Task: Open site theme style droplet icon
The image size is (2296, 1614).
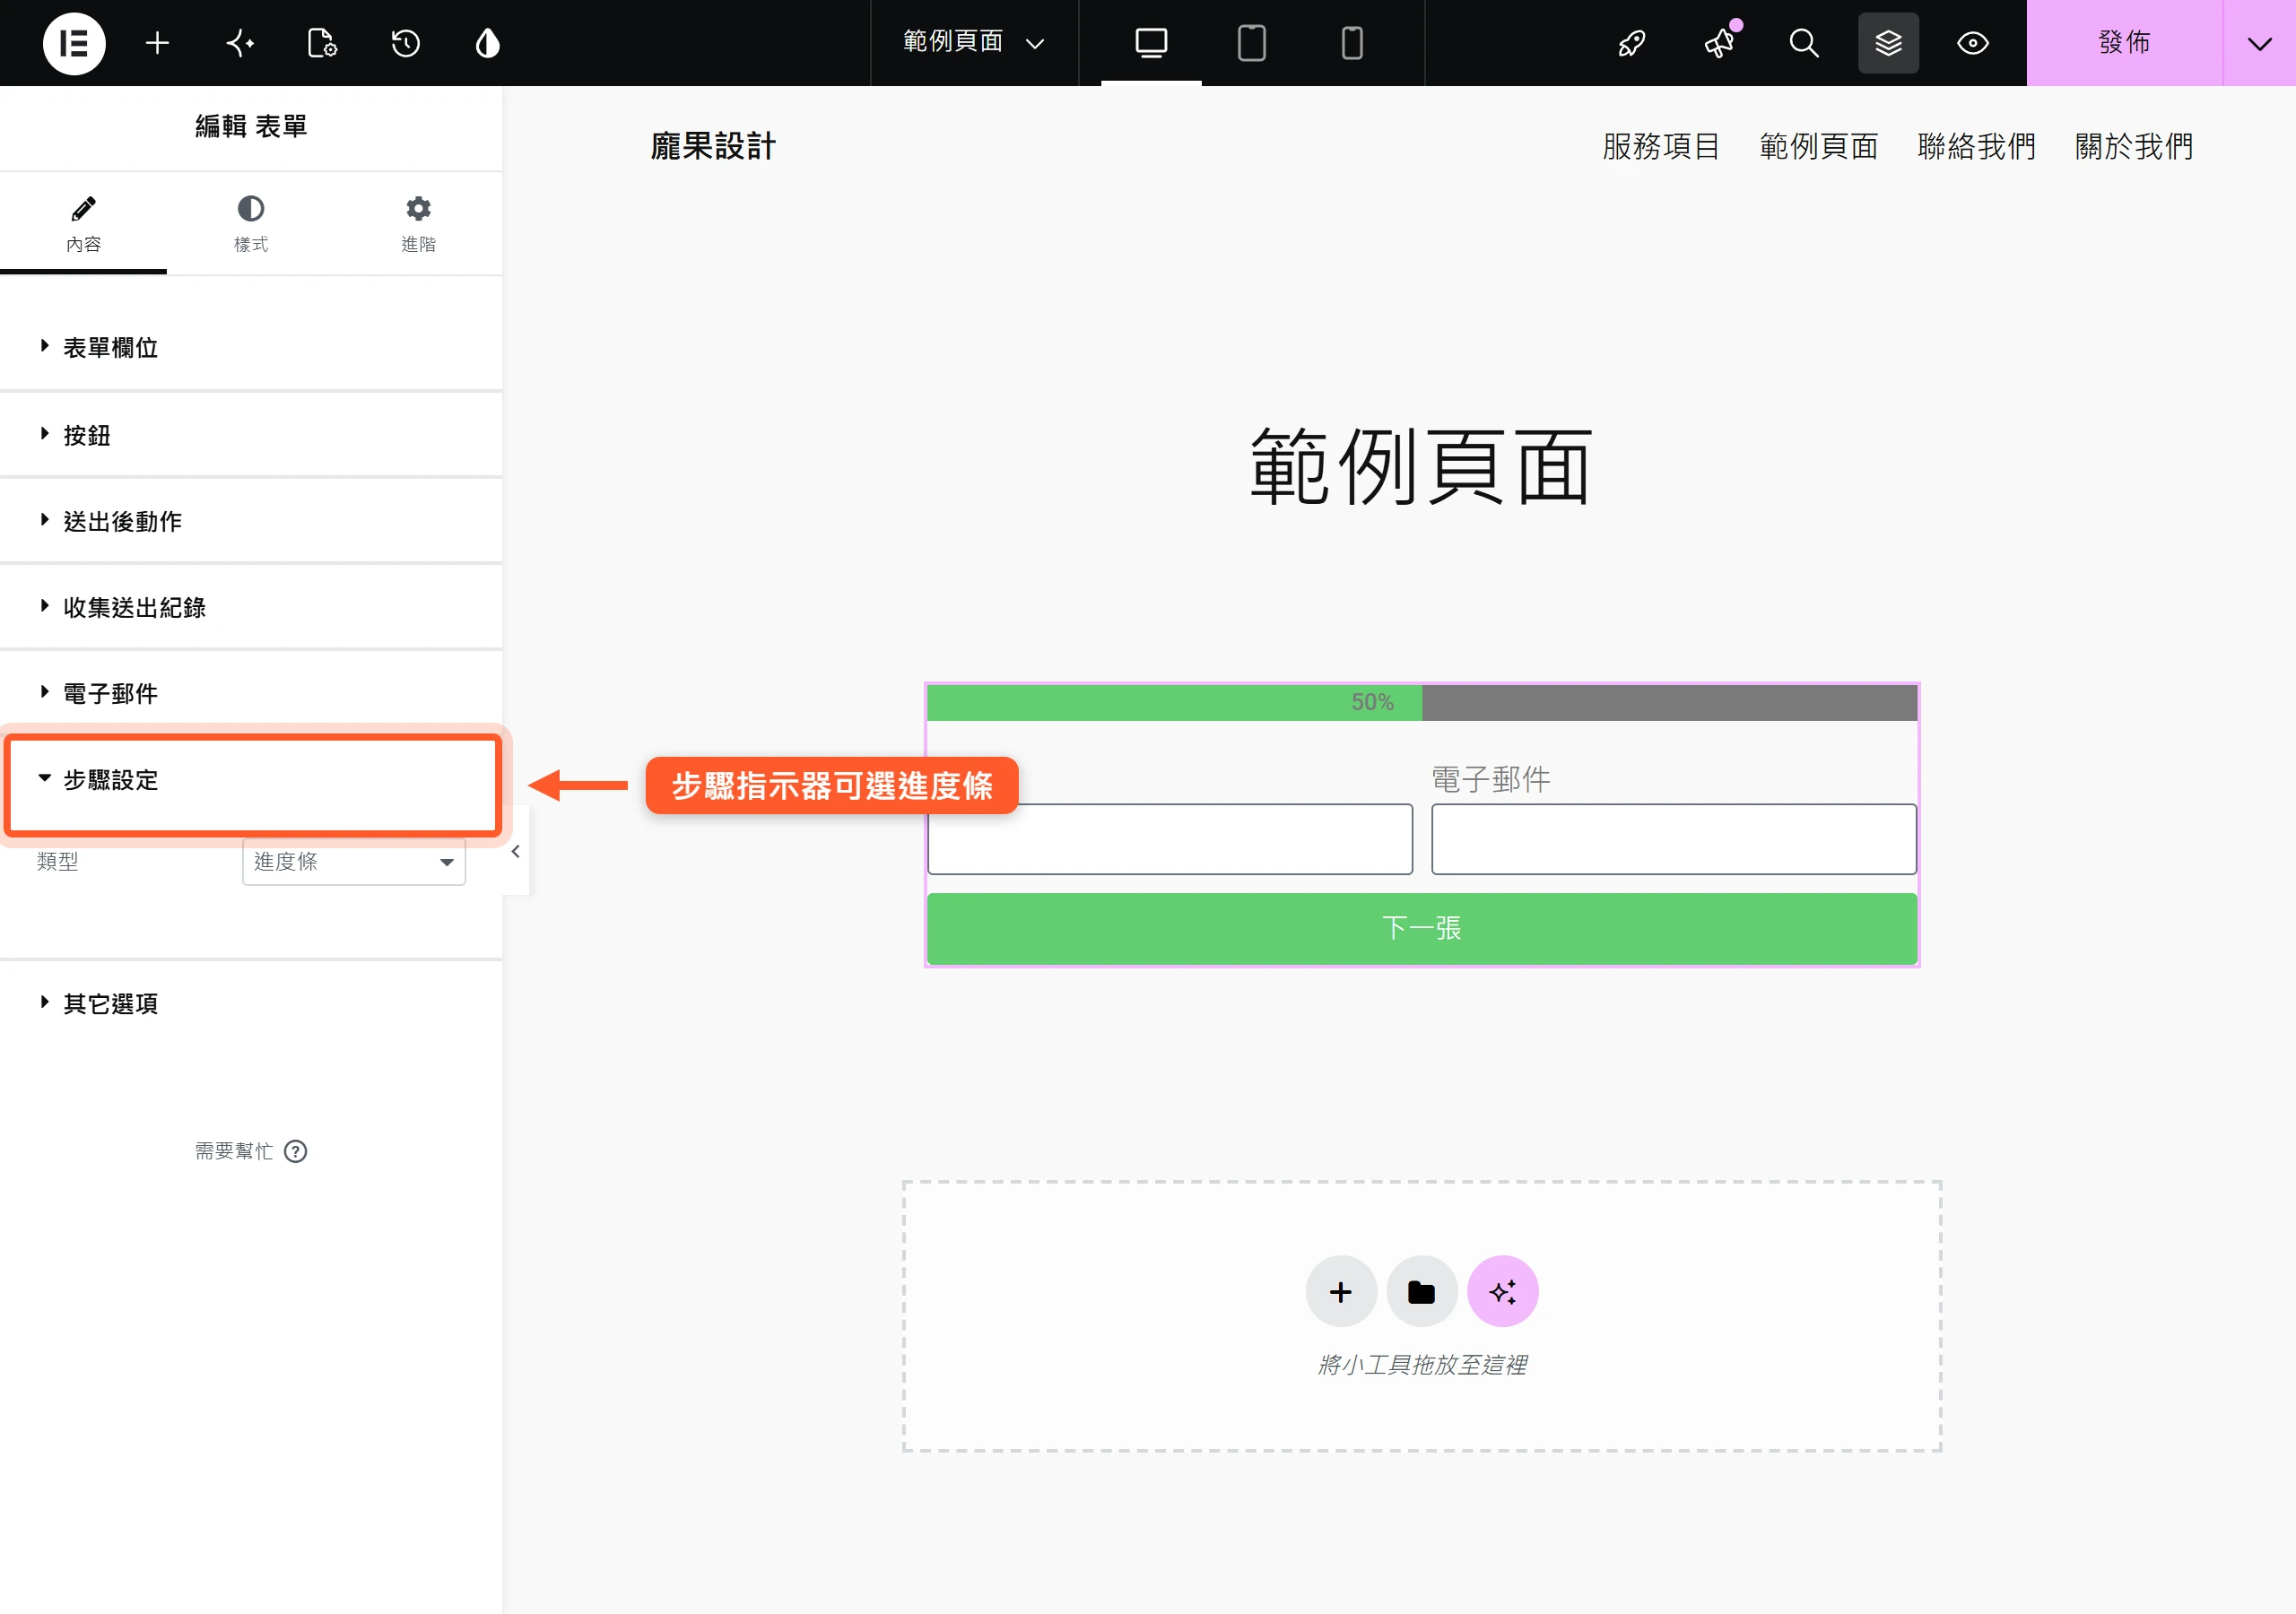Action: pos(488,43)
